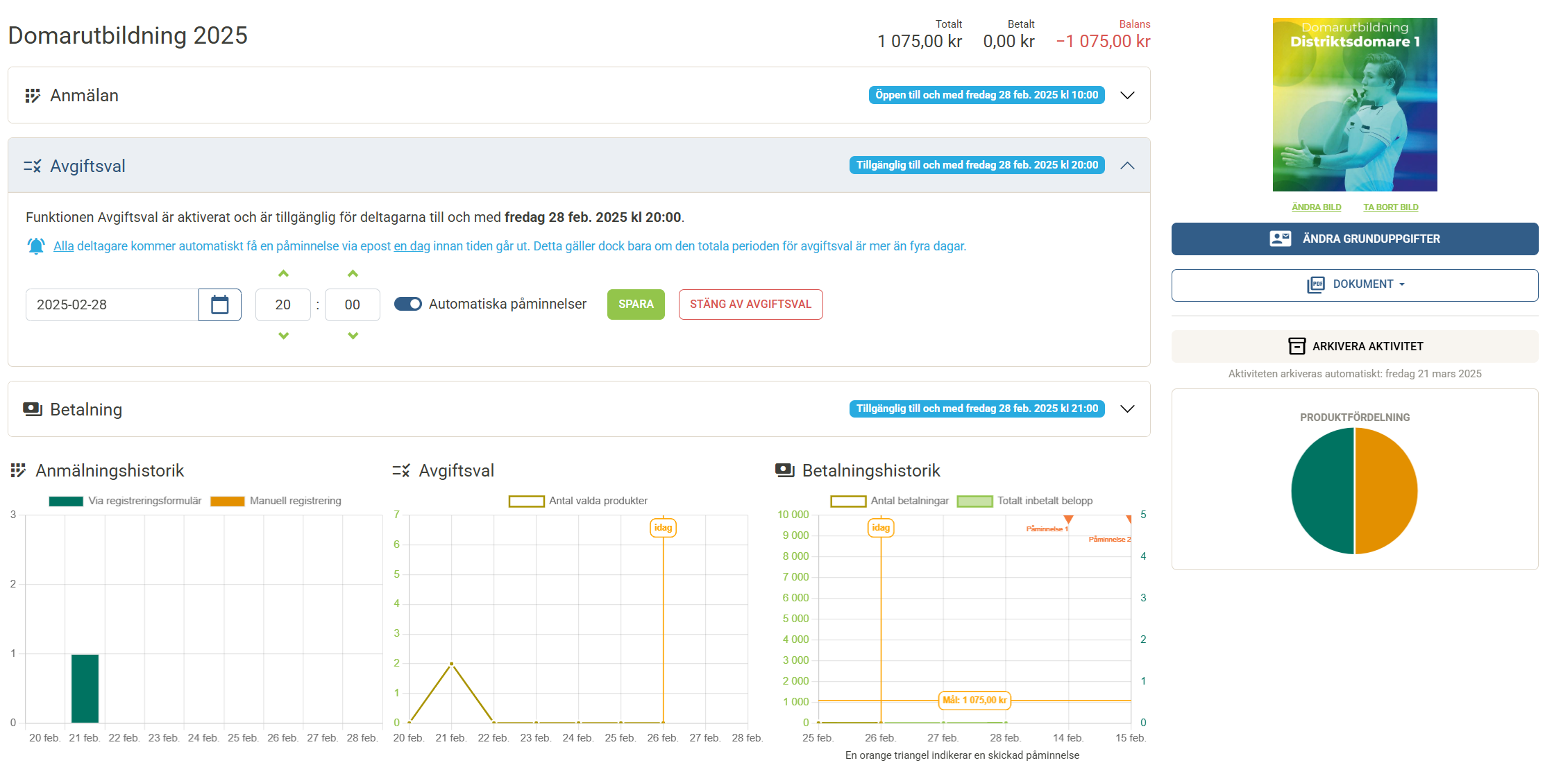Increase the hour with up arrow

(x=283, y=274)
